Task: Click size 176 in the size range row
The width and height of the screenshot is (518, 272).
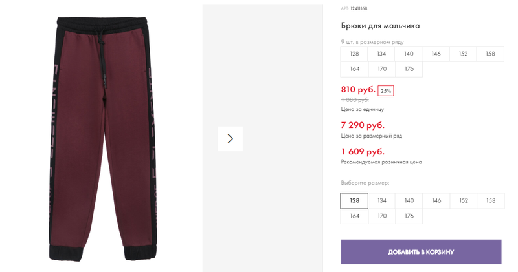Action: click(x=409, y=69)
